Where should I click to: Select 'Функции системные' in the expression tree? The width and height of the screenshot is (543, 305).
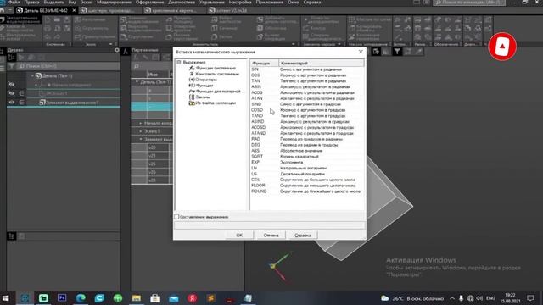[216, 68]
